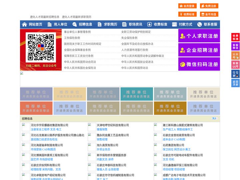Open job link 客服人员 业务助理
This screenshot has width=240, height=180.
click(x=108, y=169)
